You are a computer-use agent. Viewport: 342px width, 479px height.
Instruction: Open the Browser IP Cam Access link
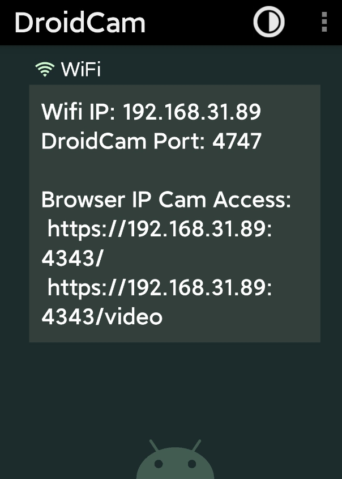click(159, 241)
